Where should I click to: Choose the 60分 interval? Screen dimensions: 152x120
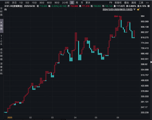click(49, 3)
